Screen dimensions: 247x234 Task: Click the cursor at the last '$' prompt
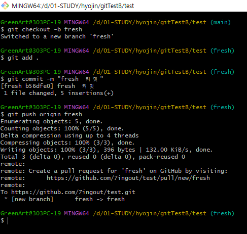click(8, 220)
